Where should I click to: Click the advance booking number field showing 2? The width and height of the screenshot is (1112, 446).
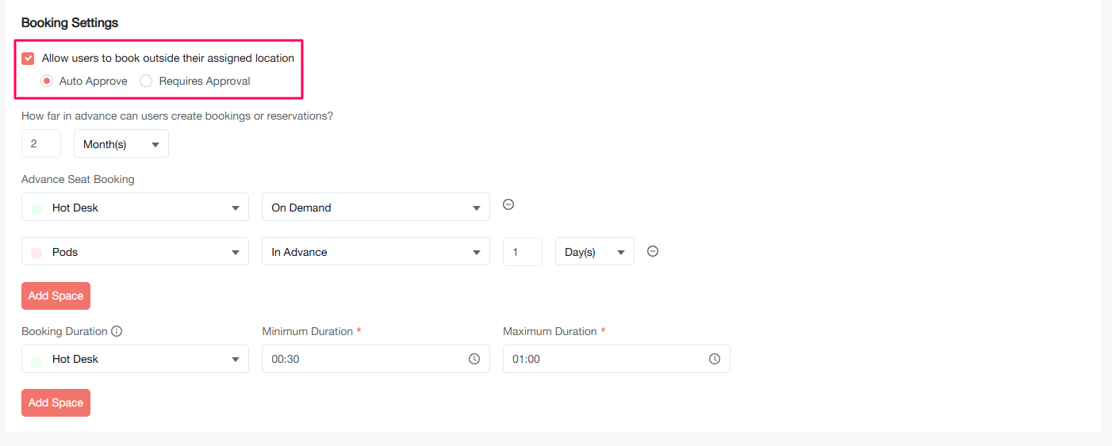click(41, 144)
